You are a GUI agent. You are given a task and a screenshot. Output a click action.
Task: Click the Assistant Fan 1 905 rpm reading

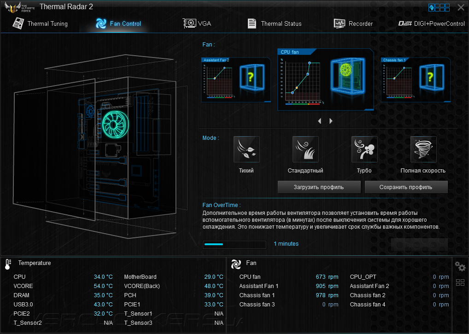pyautogui.click(x=327, y=286)
